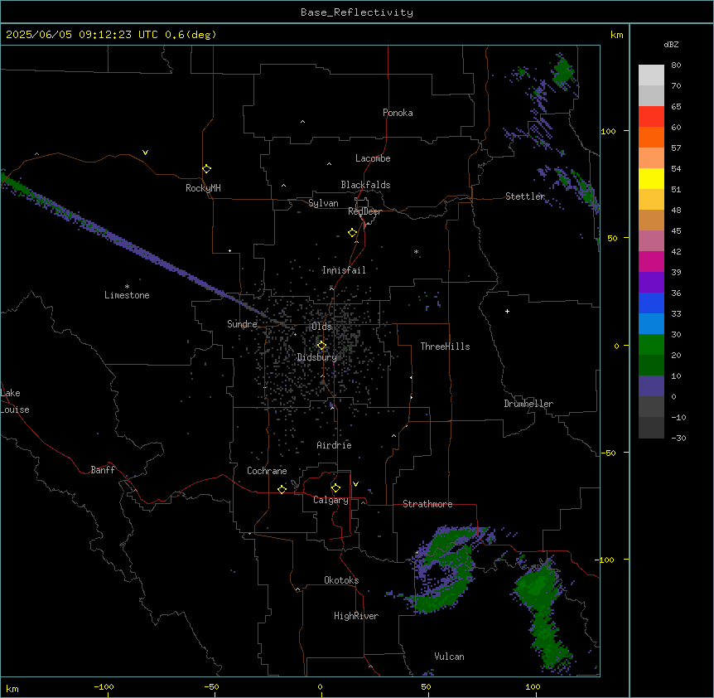The image size is (714, 698).
Task: Select the yellow diamond marker above Didsbury
Action: tap(321, 346)
